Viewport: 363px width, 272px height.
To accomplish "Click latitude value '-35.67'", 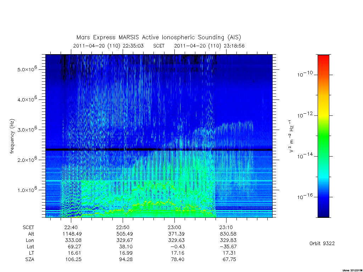I will [x=228, y=246].
